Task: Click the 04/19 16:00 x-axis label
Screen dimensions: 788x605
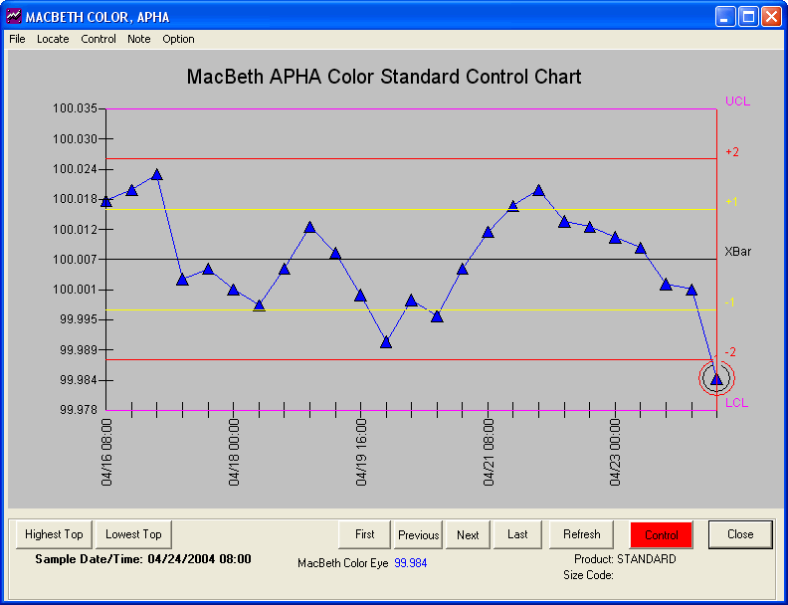Action: [x=361, y=452]
